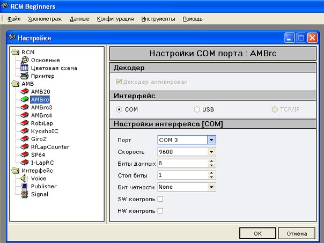Cancel with the Отмена button
The image size is (324, 243).
click(x=297, y=233)
